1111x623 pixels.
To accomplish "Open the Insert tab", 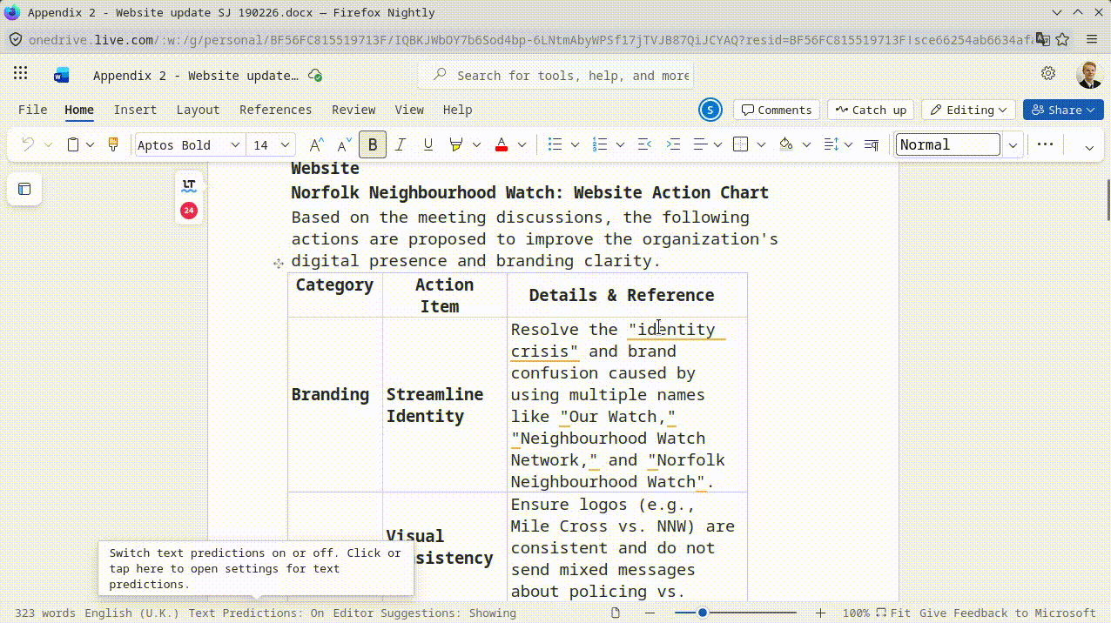I will 135,110.
